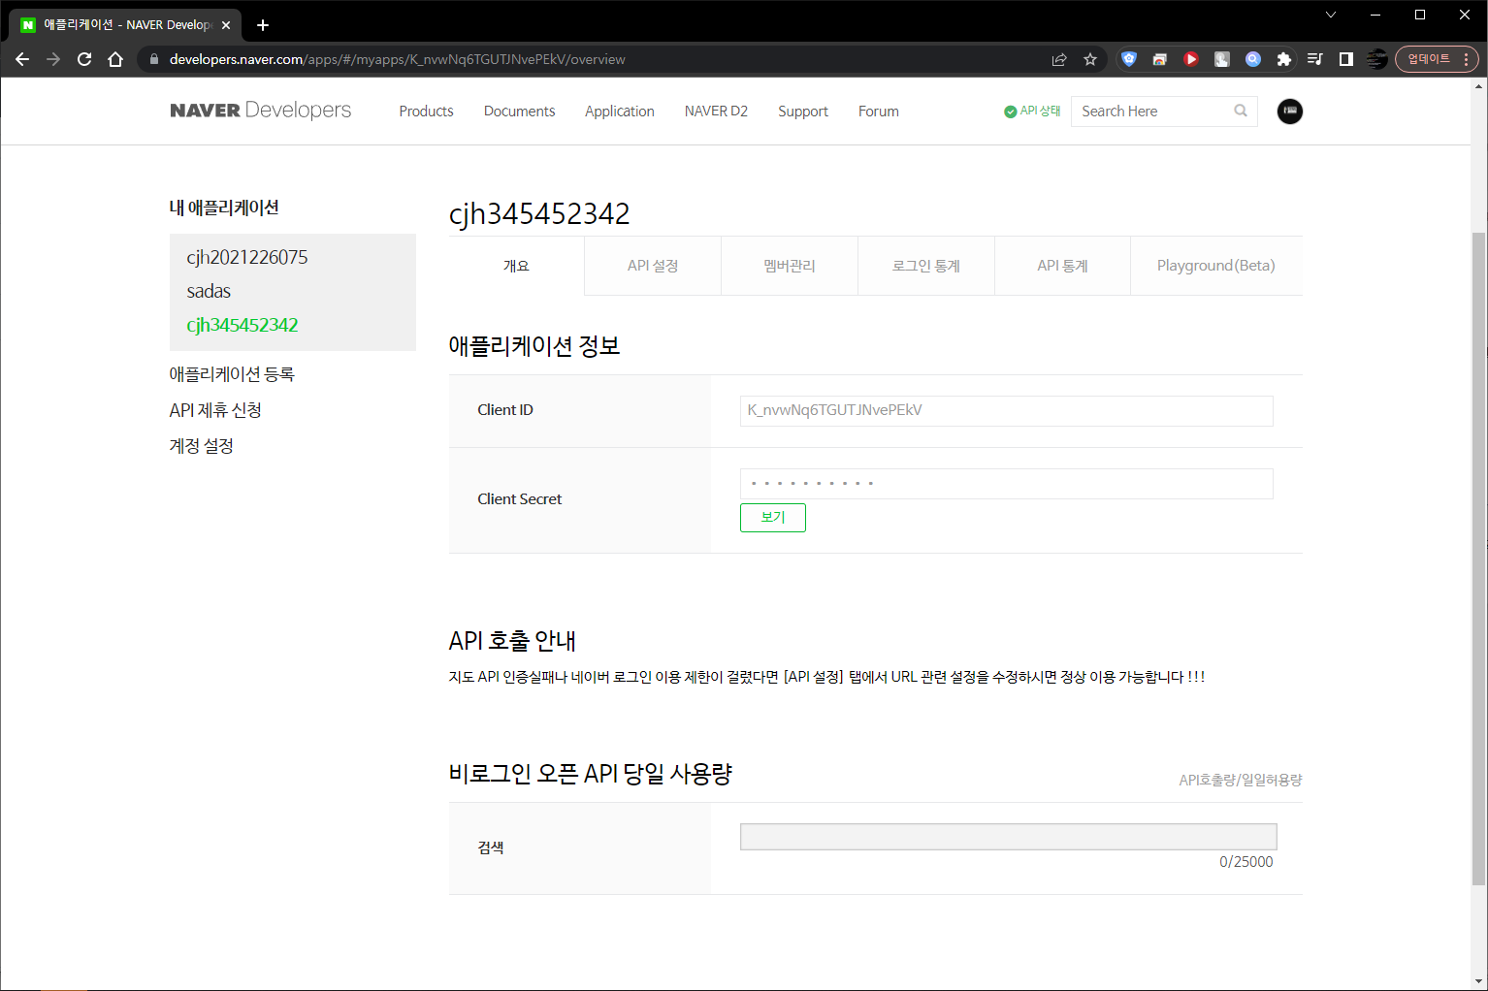Click the media playback control icon in toolbar
The height and width of the screenshot is (991, 1488).
tap(1314, 59)
